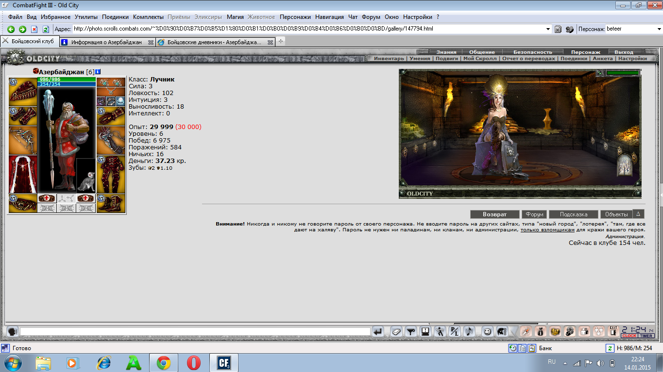Screen dimensions: 663x372
Task: Follow the 'только взломщикам' link
Action: [547, 230]
